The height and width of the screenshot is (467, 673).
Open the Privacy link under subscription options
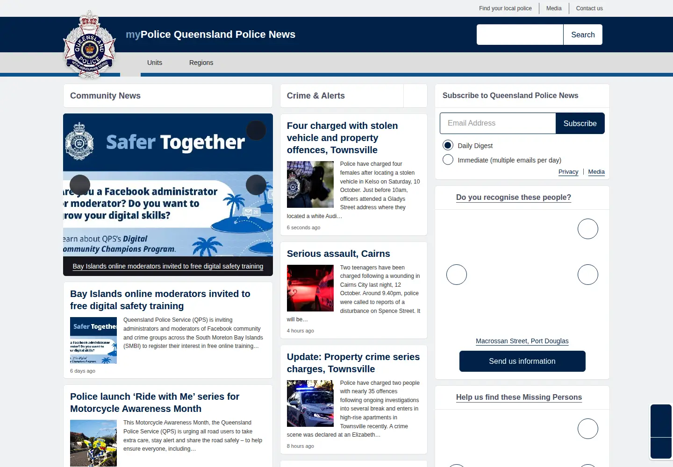(x=568, y=172)
